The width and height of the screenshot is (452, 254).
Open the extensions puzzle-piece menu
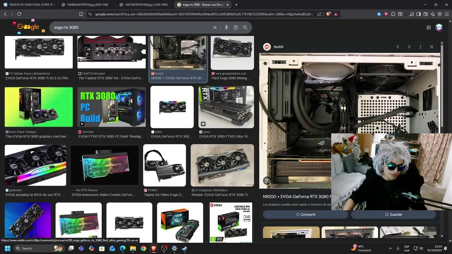[x=393, y=14]
